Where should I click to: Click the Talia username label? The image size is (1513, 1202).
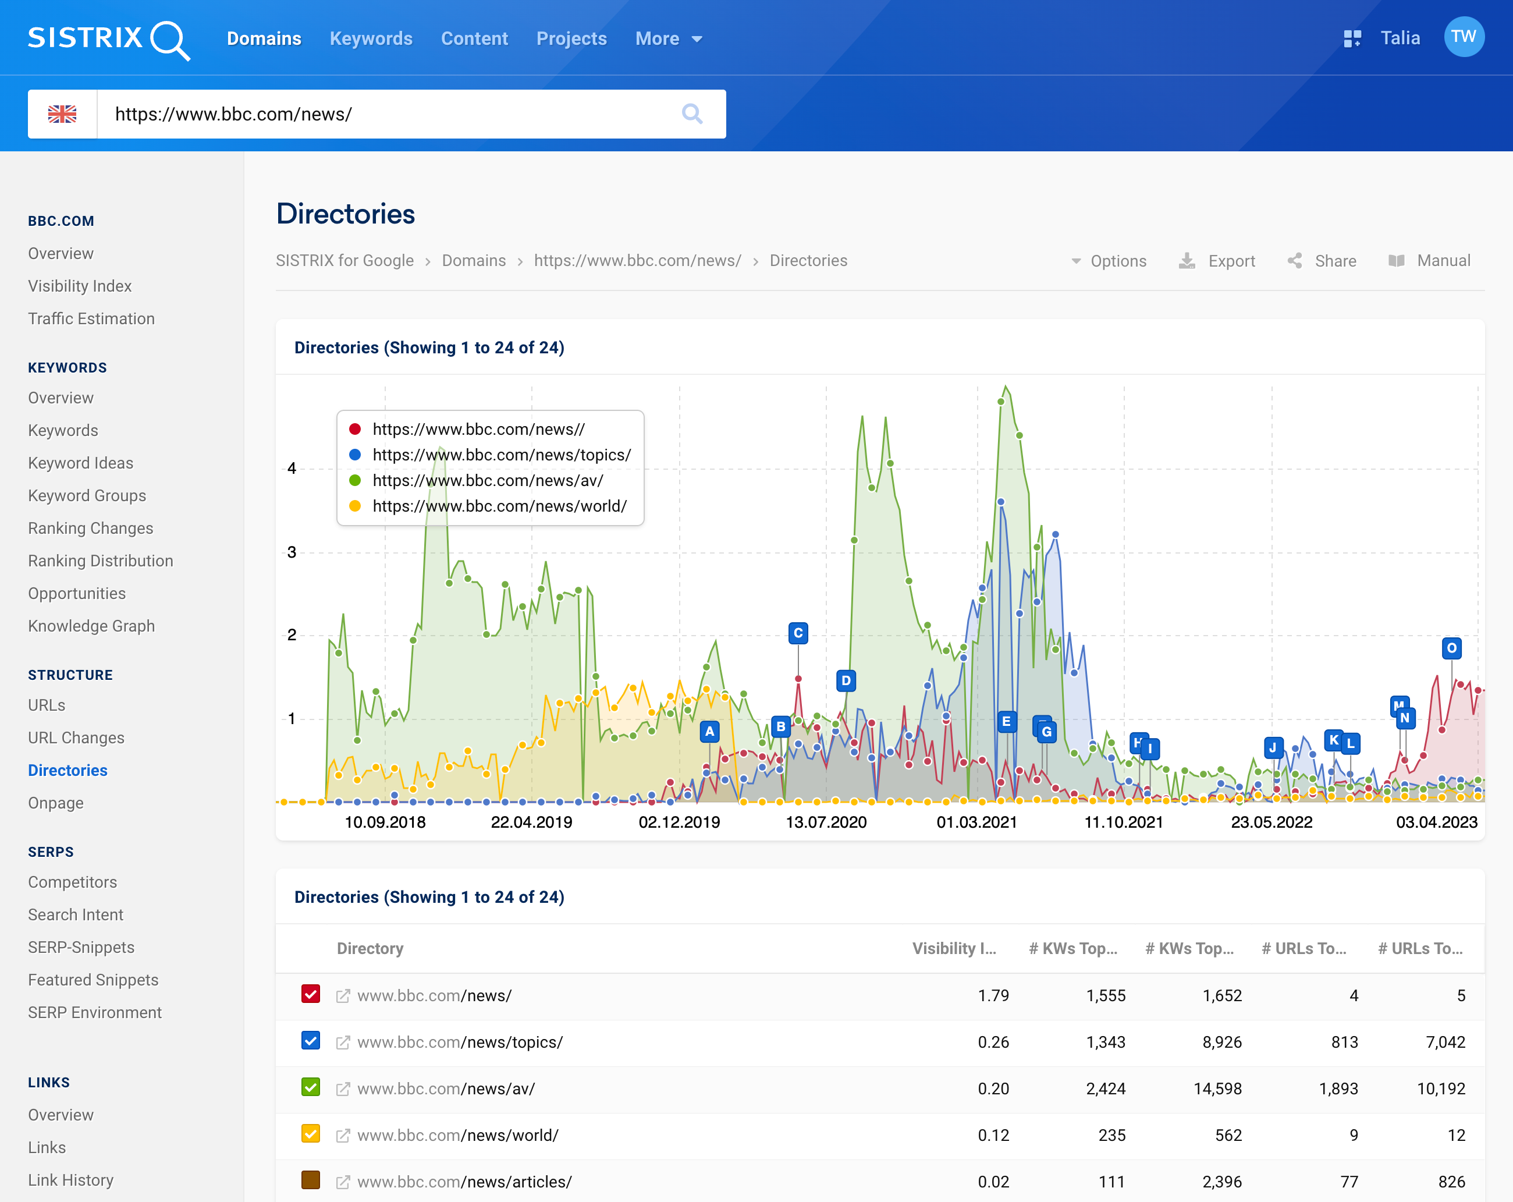coord(1400,38)
